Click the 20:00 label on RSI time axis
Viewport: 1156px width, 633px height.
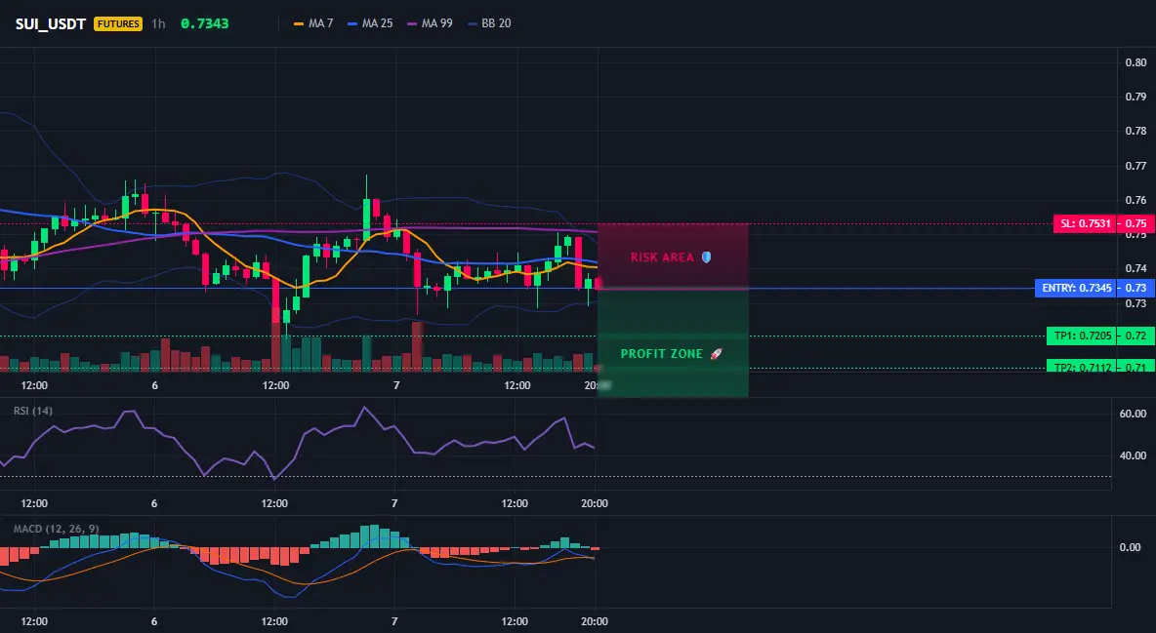pyautogui.click(x=595, y=503)
